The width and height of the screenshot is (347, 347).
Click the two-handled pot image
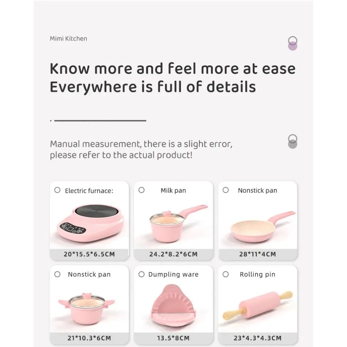tap(86, 309)
